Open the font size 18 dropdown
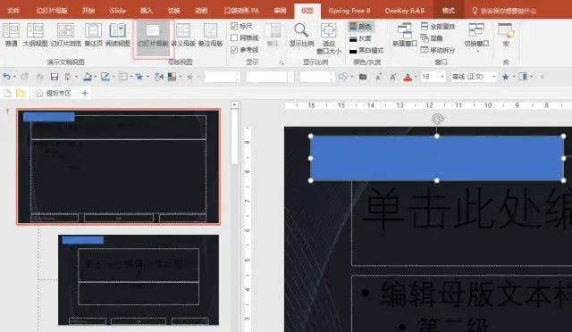The width and height of the screenshot is (572, 332). [442, 77]
